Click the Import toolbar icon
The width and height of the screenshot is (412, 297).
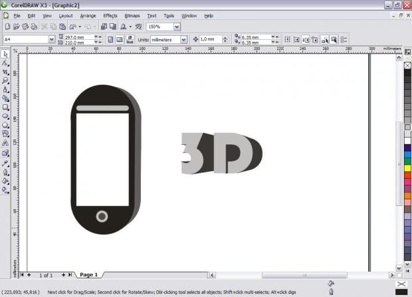[x=104, y=27]
